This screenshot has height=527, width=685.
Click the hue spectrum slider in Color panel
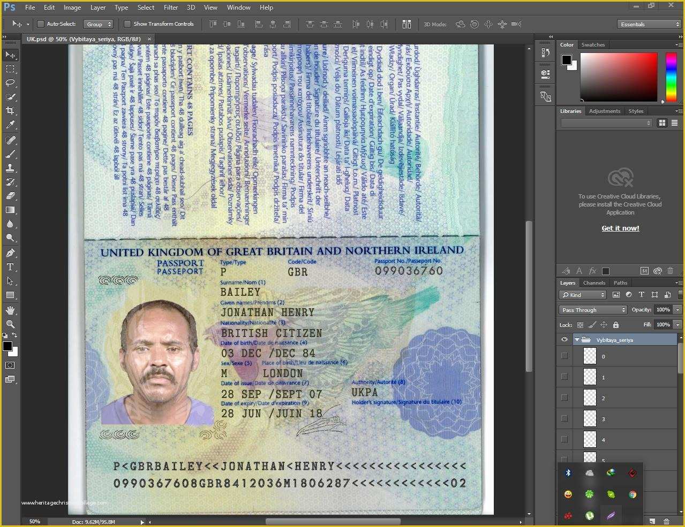pos(671,77)
